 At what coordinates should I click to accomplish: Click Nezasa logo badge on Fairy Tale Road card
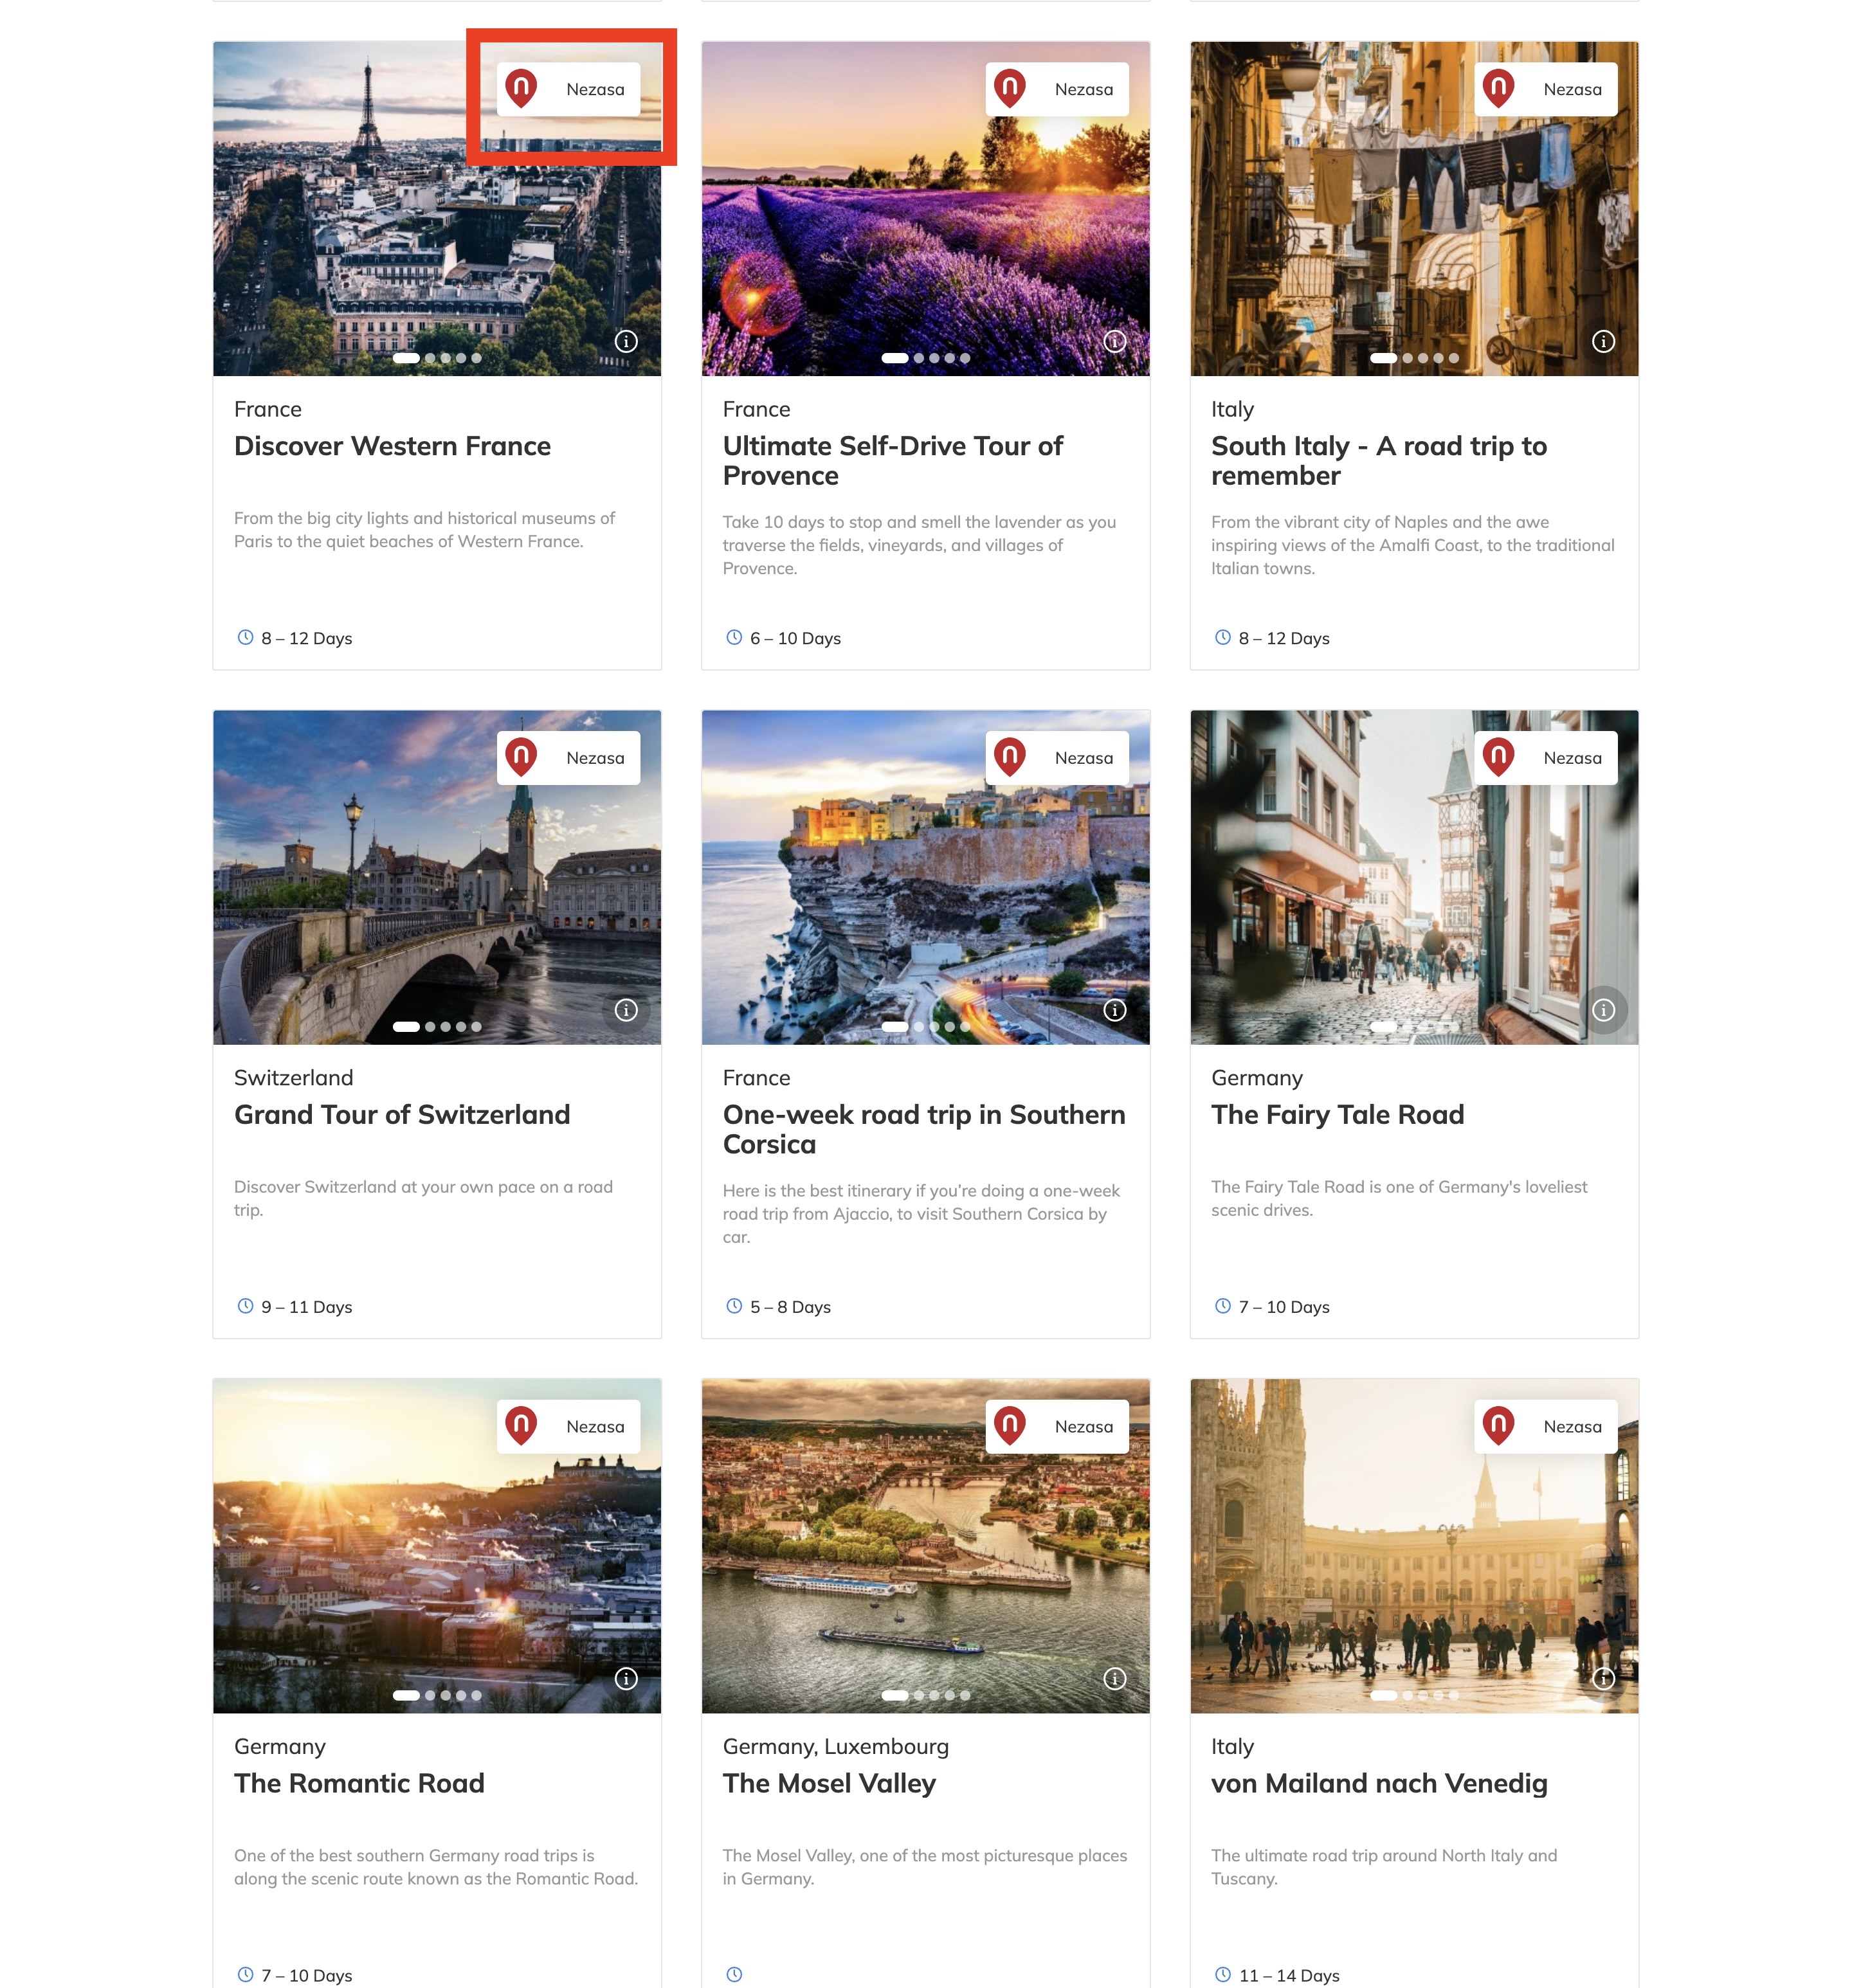(x=1546, y=758)
